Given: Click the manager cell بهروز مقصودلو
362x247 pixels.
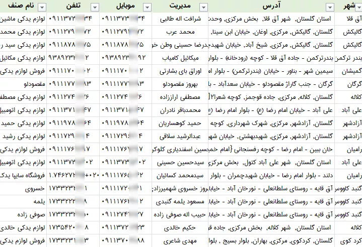Looking at the screenshot, I should (x=180, y=84).
